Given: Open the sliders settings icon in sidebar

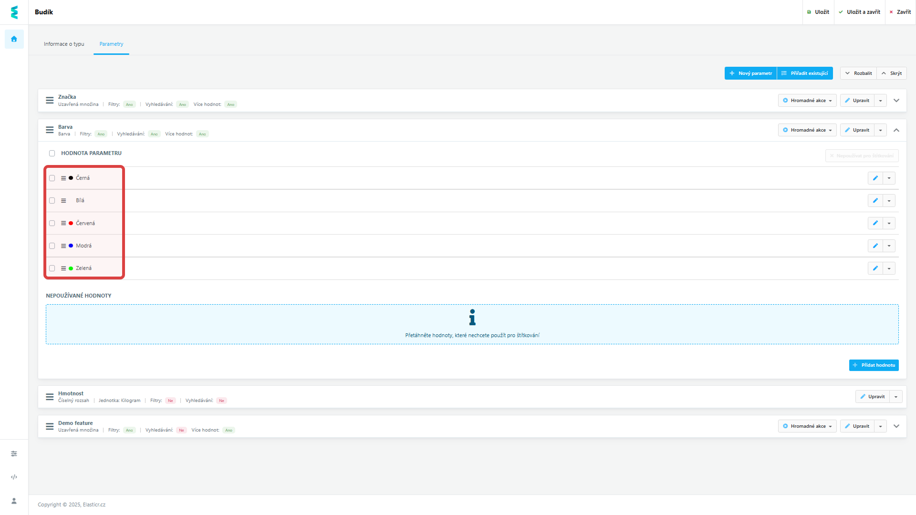Looking at the screenshot, I should point(14,453).
